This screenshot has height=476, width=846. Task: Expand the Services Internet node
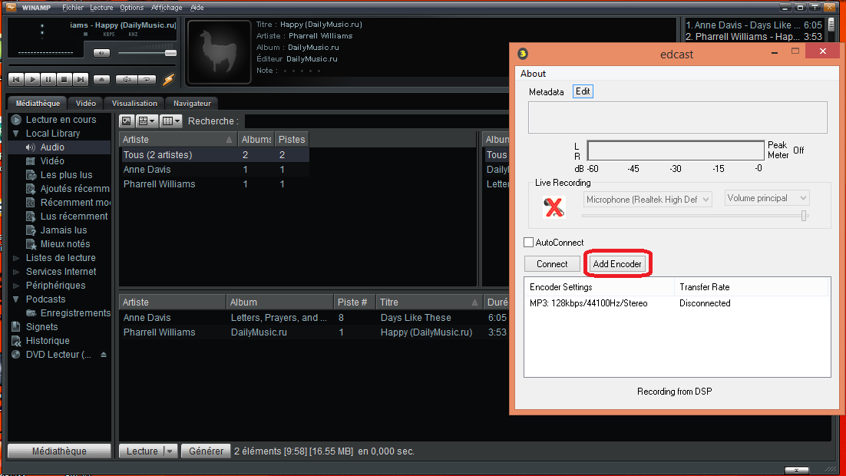point(15,272)
